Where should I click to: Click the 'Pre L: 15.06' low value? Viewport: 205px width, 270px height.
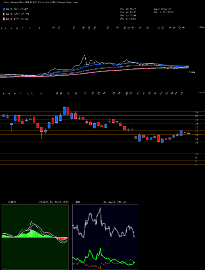[128, 16]
